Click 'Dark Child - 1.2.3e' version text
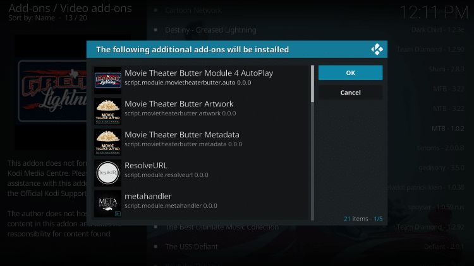Screen dimensions: 474x266 pos(438,30)
